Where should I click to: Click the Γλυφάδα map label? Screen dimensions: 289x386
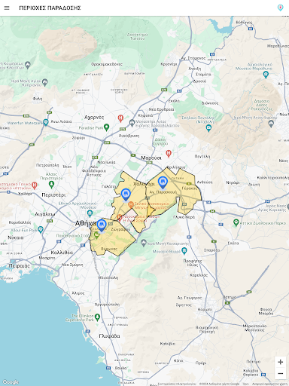coord(109,336)
